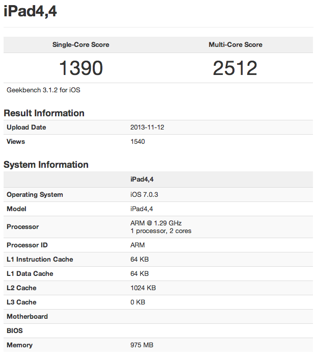Viewport: 316px width, 357px height.
Task: Click the Model row value iPad4,4
Action: (x=142, y=209)
